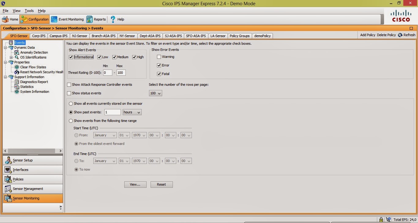Open the rows per page dropdown
Image resolution: width=418 pixels, height=223 pixels.
[155, 93]
